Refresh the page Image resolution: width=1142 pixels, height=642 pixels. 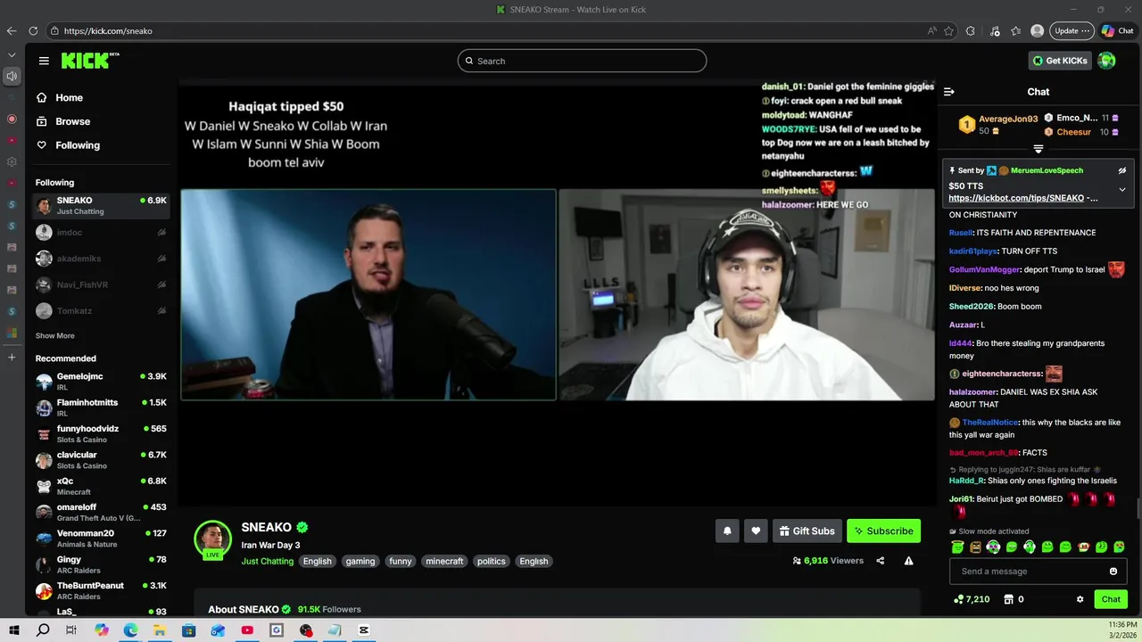tap(32, 30)
